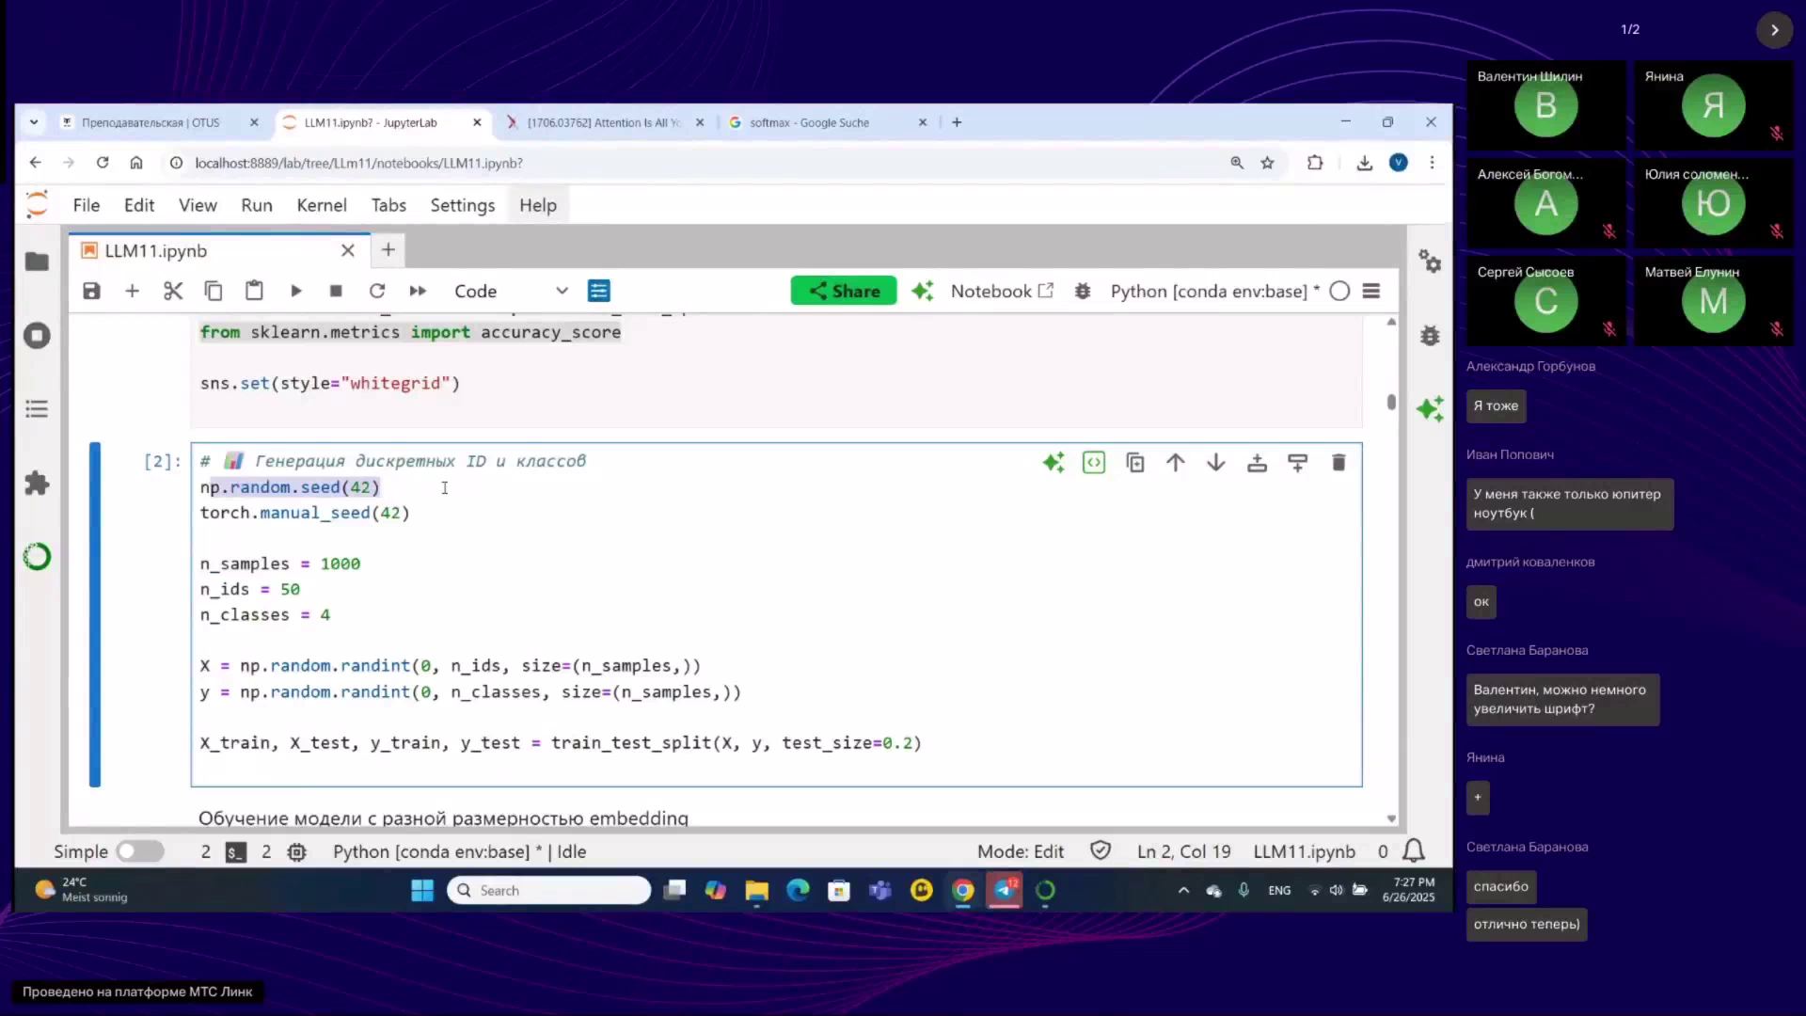This screenshot has height=1016, width=1806.
Task: Delete the current cell with the trash icon
Action: [x=1339, y=463]
